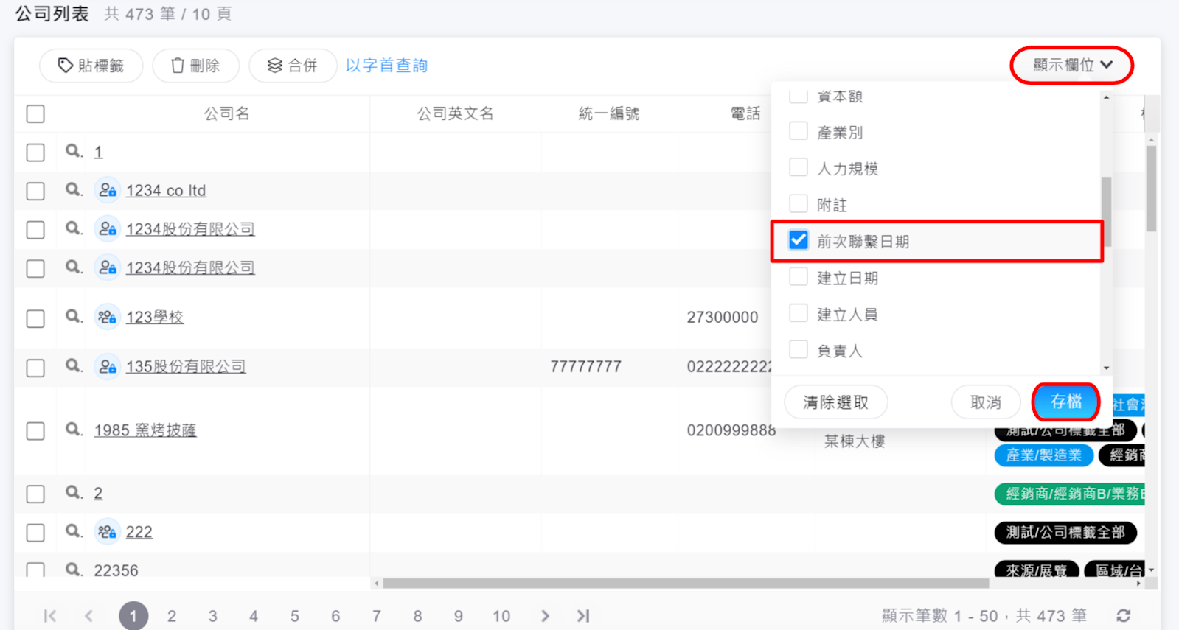
Task: Check the 附註 column option
Action: [x=799, y=203]
